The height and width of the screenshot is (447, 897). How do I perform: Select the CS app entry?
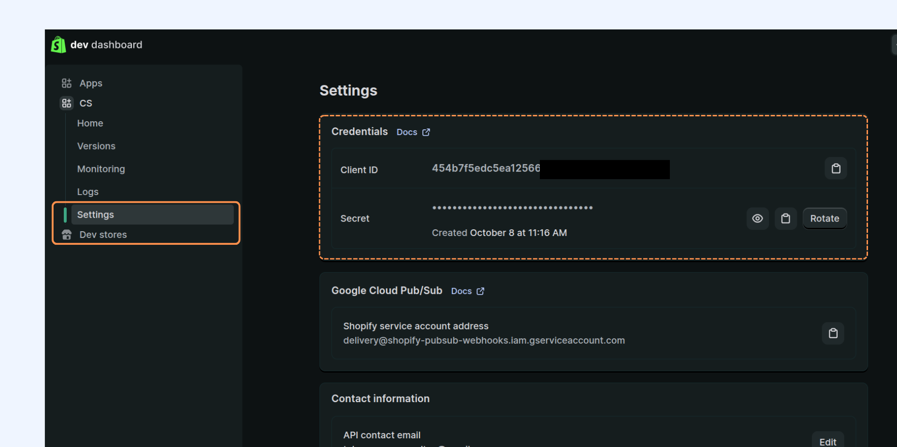(86, 103)
